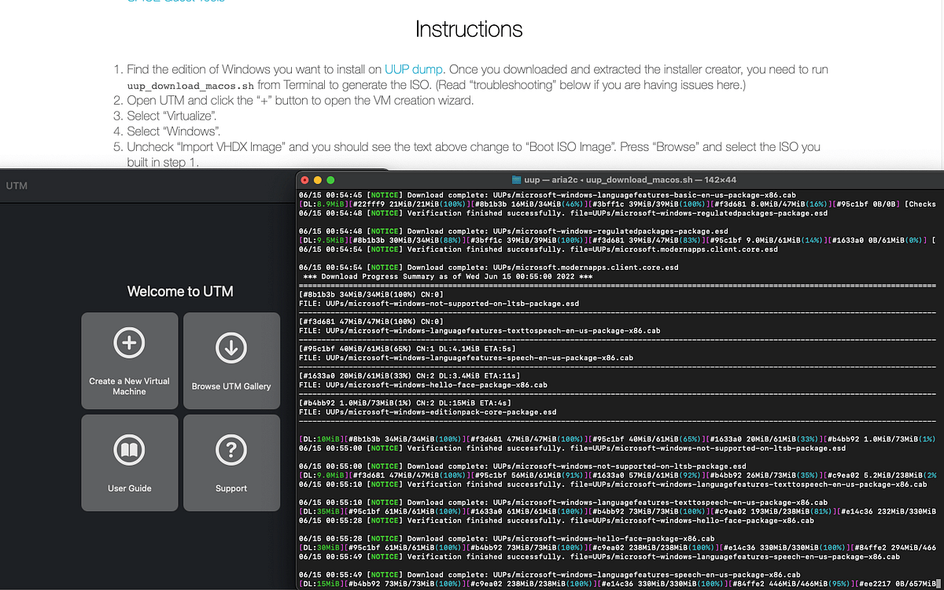The height and width of the screenshot is (590, 944).
Task: Click the editionpack-core-package.esd FILE line
Action: click(x=428, y=411)
